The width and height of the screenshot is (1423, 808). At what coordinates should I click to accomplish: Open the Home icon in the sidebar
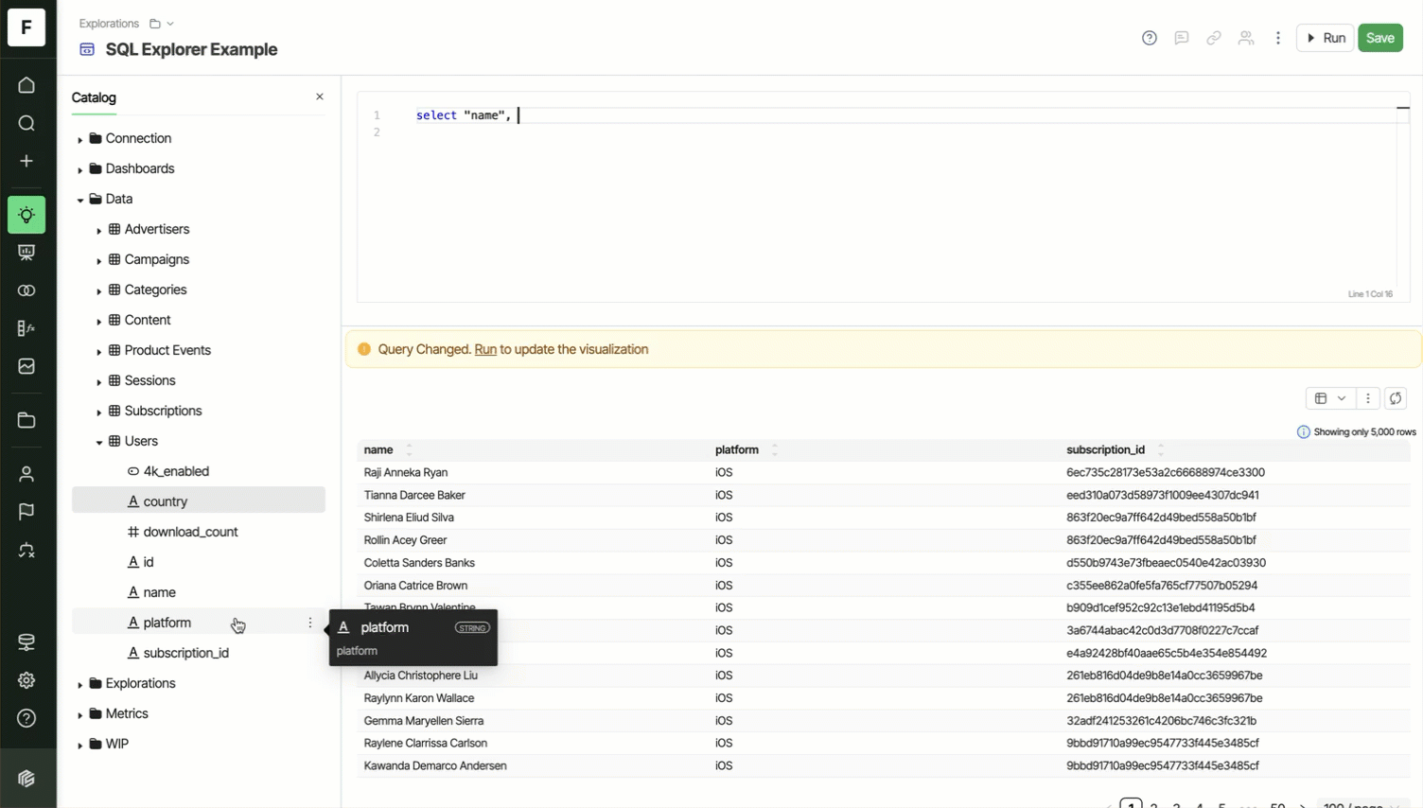26,85
